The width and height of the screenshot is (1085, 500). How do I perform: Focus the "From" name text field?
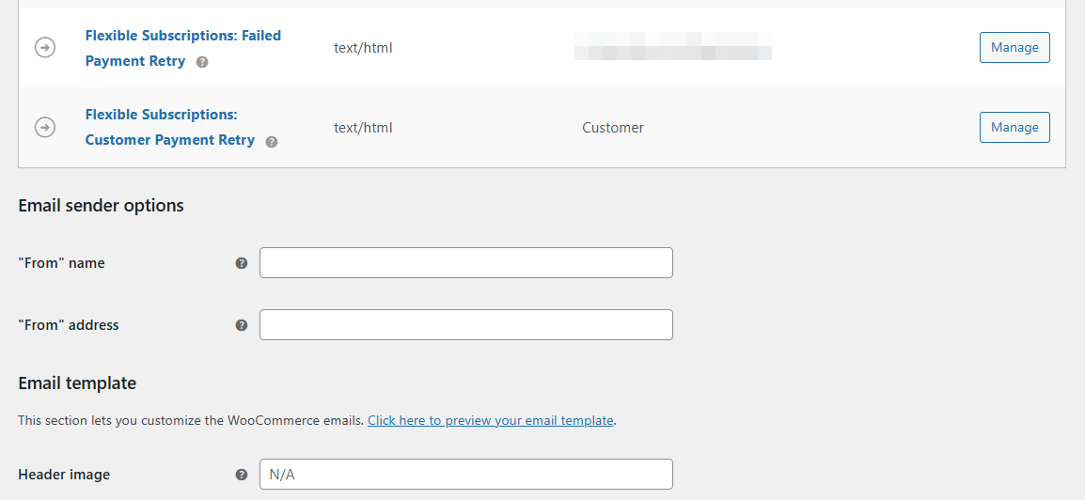[465, 263]
